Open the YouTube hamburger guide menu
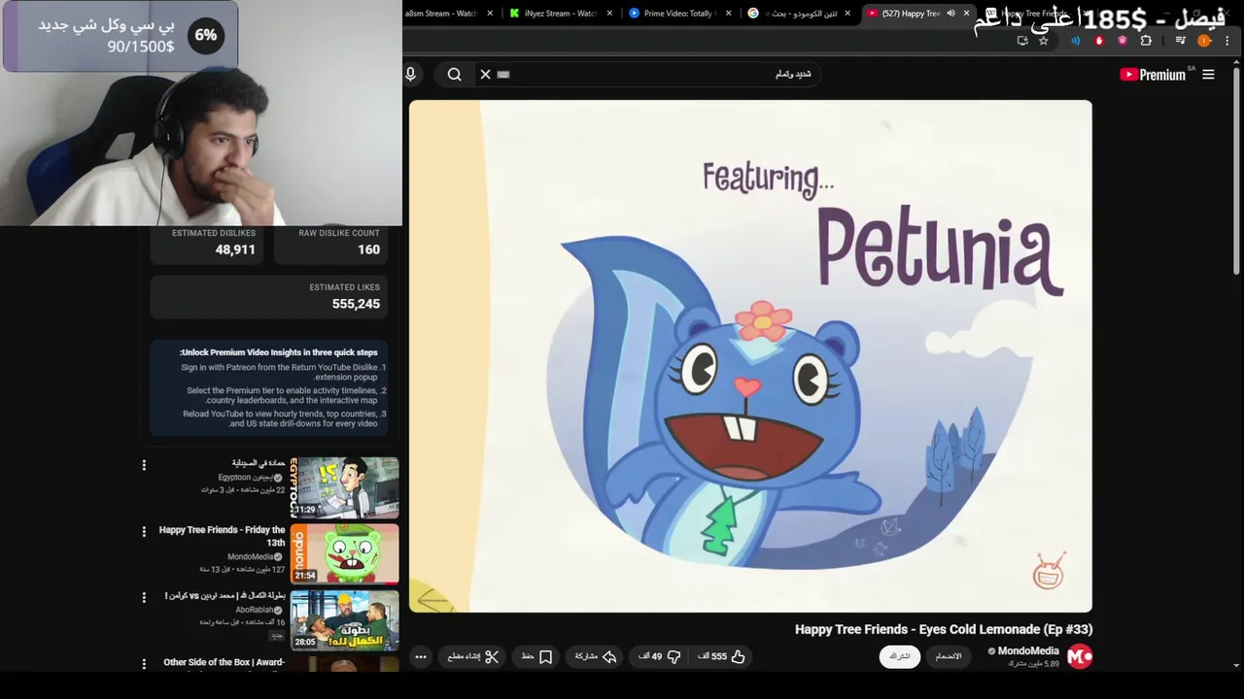 coord(1208,75)
